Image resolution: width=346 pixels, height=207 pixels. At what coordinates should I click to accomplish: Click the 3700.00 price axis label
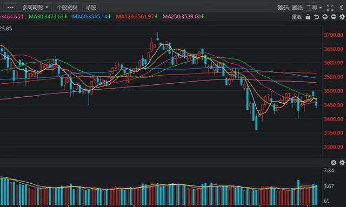334,35
